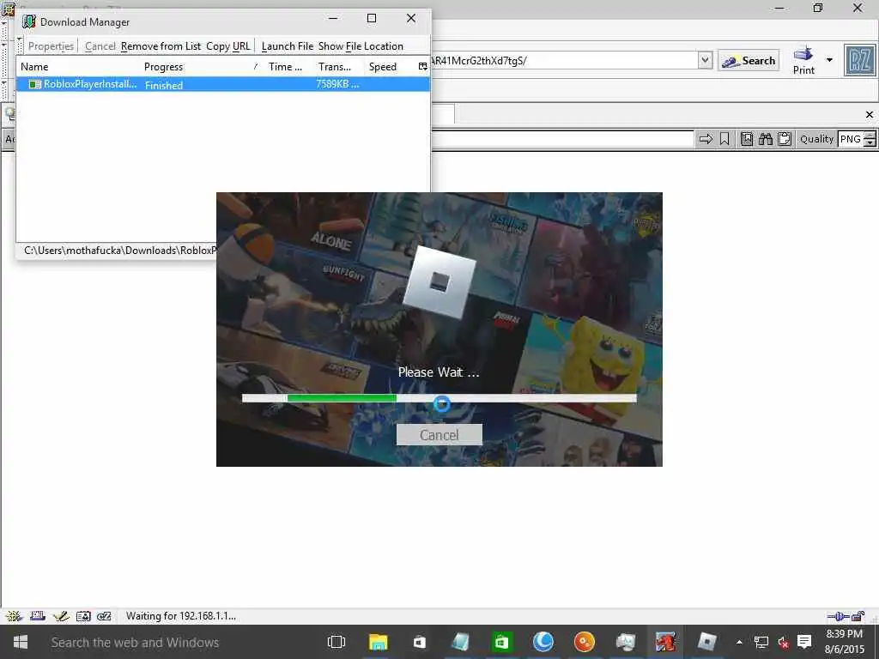
Task: Click Copy URL in Download Manager
Action: coord(227,46)
